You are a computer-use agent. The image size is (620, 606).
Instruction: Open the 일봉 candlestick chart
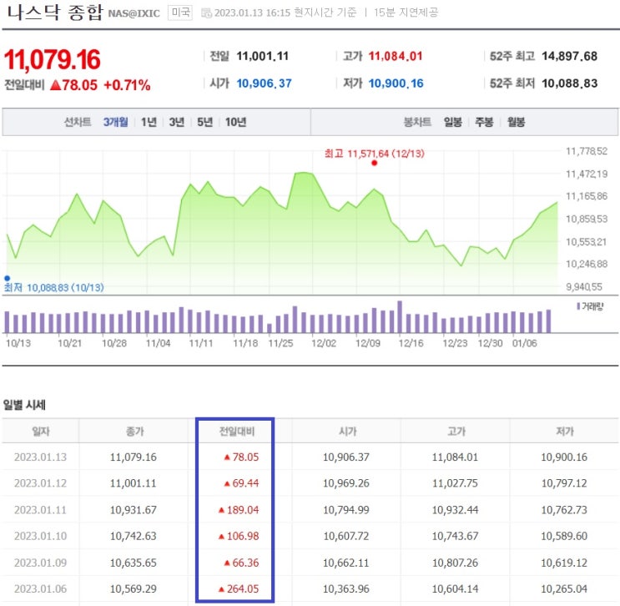tap(453, 122)
